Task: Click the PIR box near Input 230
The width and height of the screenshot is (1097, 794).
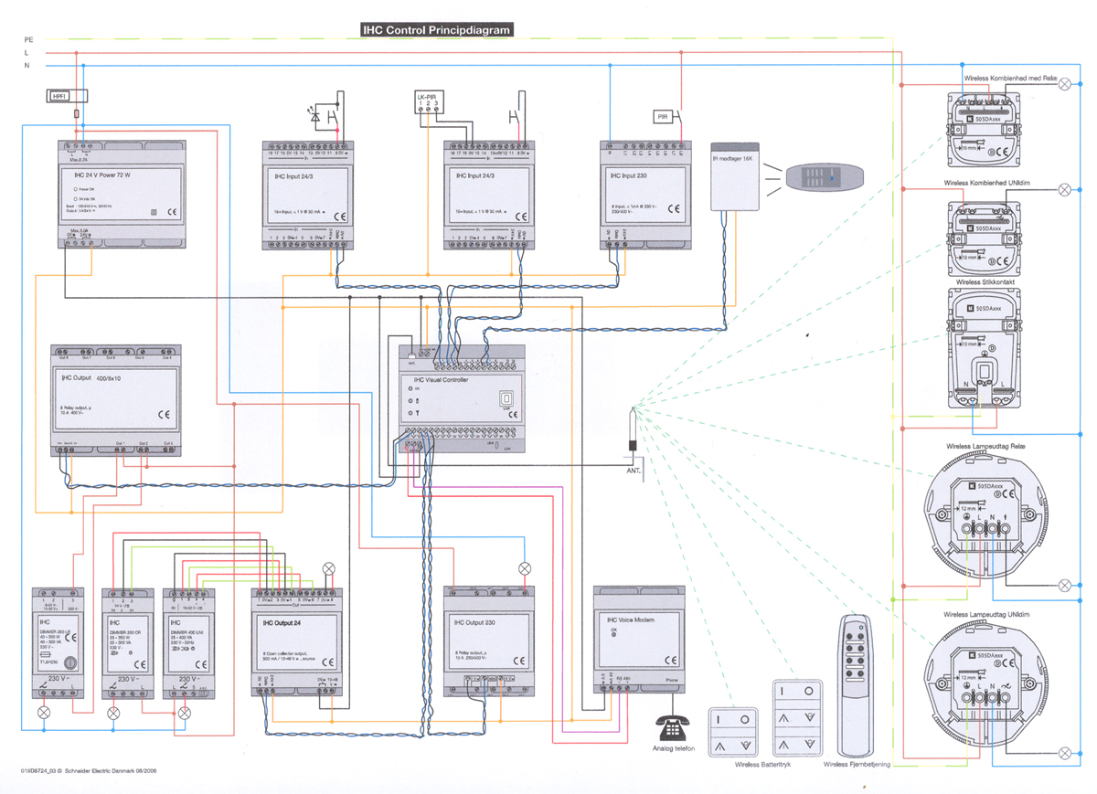Action: (662, 117)
